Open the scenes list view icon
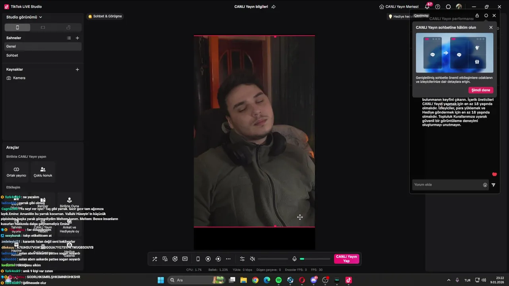Screen dimensions: 509x286 pyautogui.click(x=69, y=38)
